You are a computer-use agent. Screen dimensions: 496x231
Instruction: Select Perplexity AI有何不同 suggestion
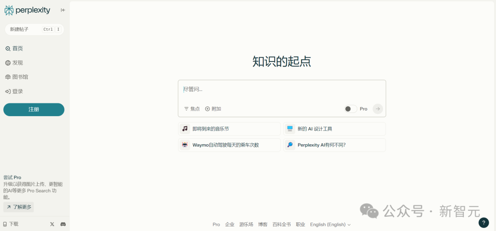pyautogui.click(x=335, y=145)
